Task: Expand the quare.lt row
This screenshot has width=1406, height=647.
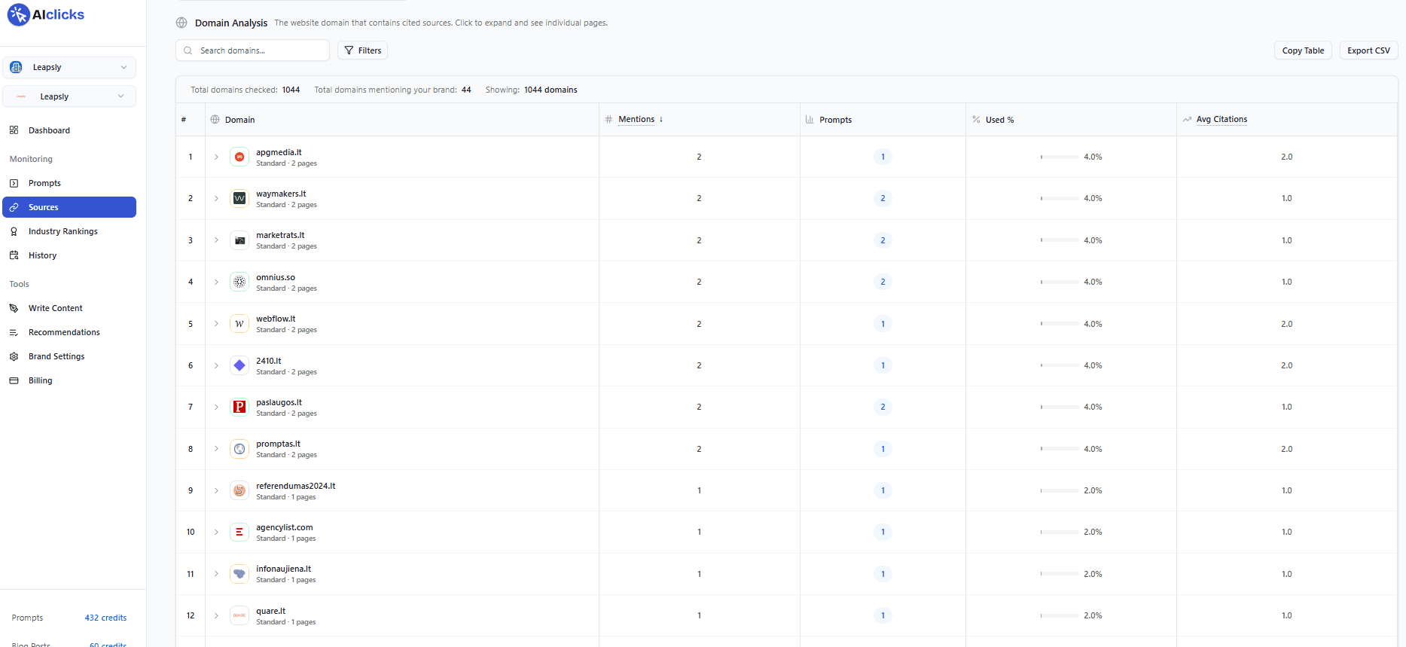Action: coord(216,615)
